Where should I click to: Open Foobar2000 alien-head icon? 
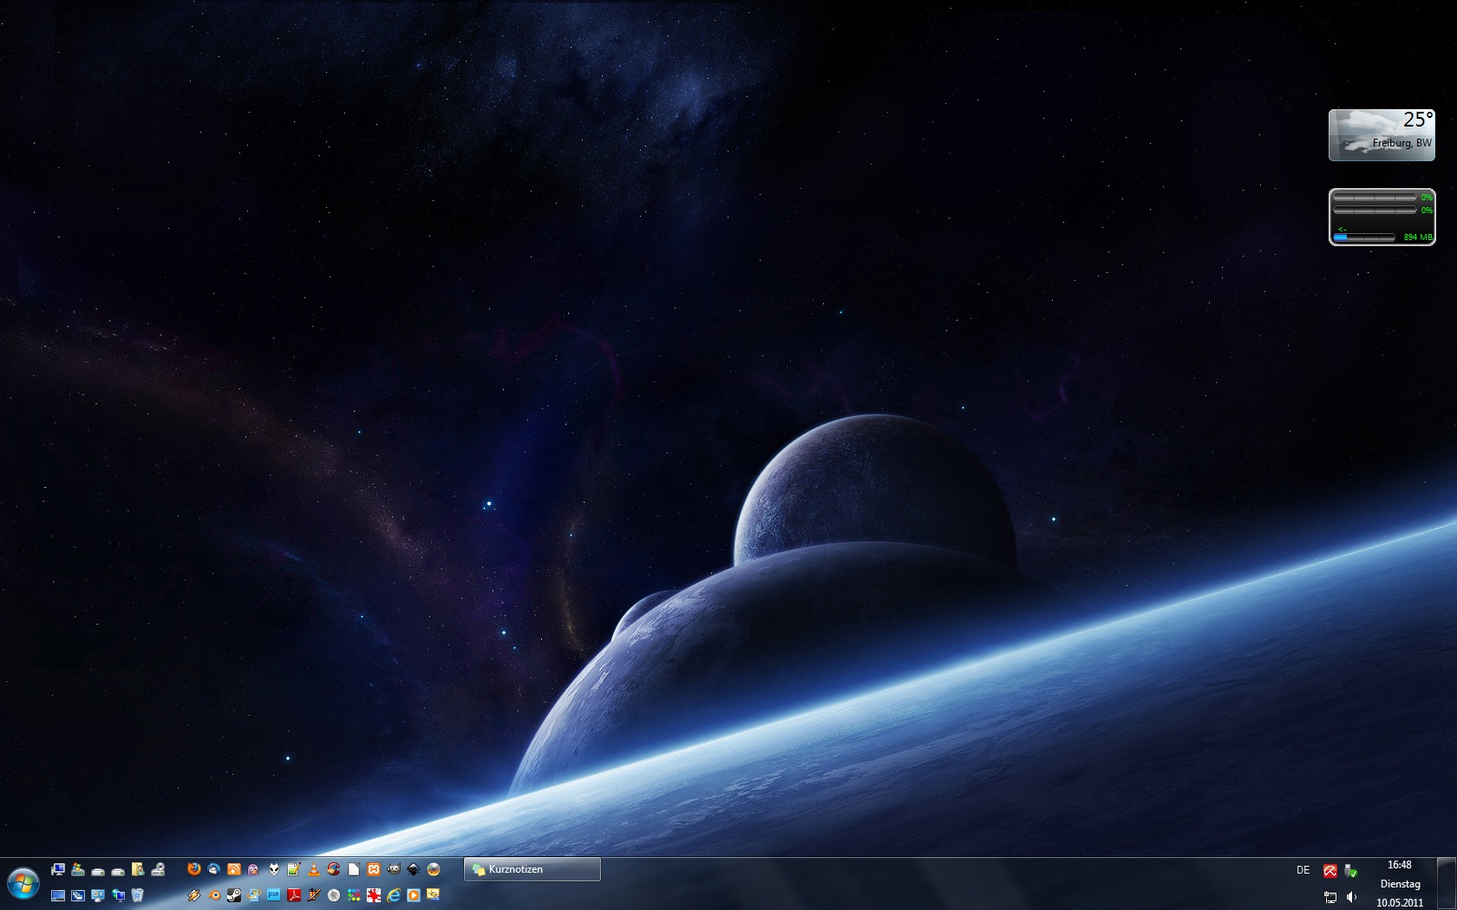click(x=274, y=869)
